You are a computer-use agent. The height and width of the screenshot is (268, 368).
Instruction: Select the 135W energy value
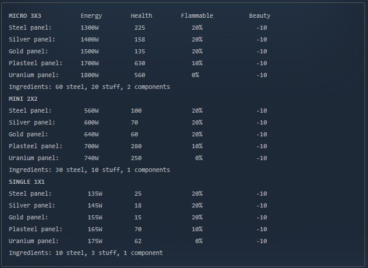95,194
